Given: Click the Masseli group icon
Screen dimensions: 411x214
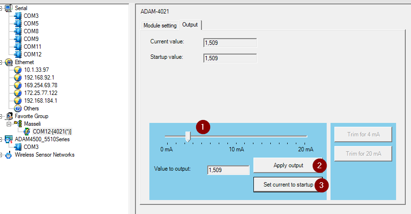Looking at the screenshot, I should click(x=18, y=124).
